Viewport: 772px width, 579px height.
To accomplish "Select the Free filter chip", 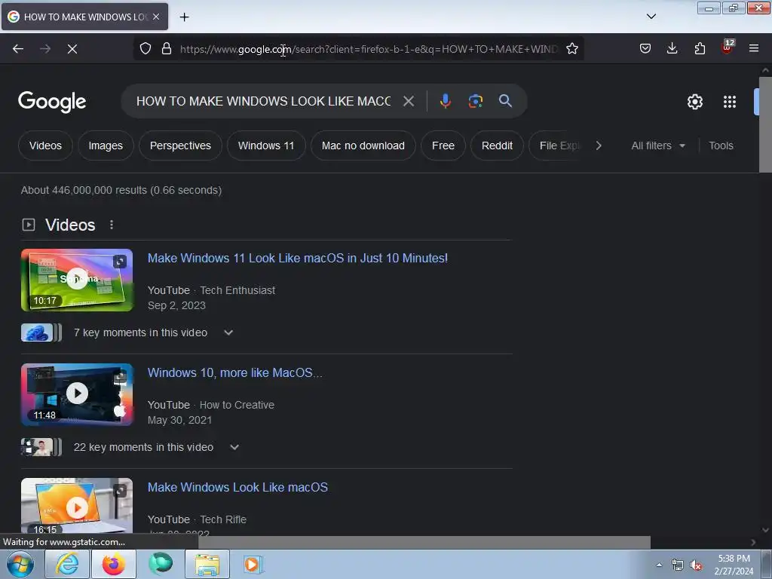I will [443, 146].
